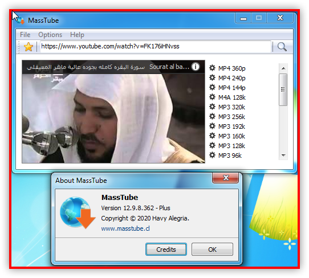Click the yellow star favorites icon

[x=29, y=47]
